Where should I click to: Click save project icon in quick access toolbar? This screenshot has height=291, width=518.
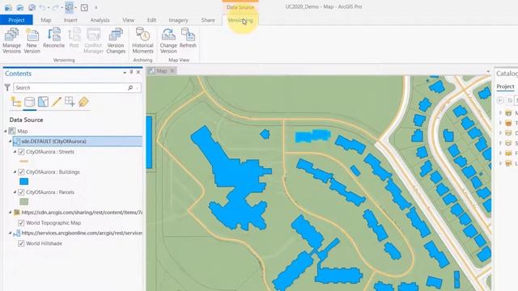click(32, 7)
